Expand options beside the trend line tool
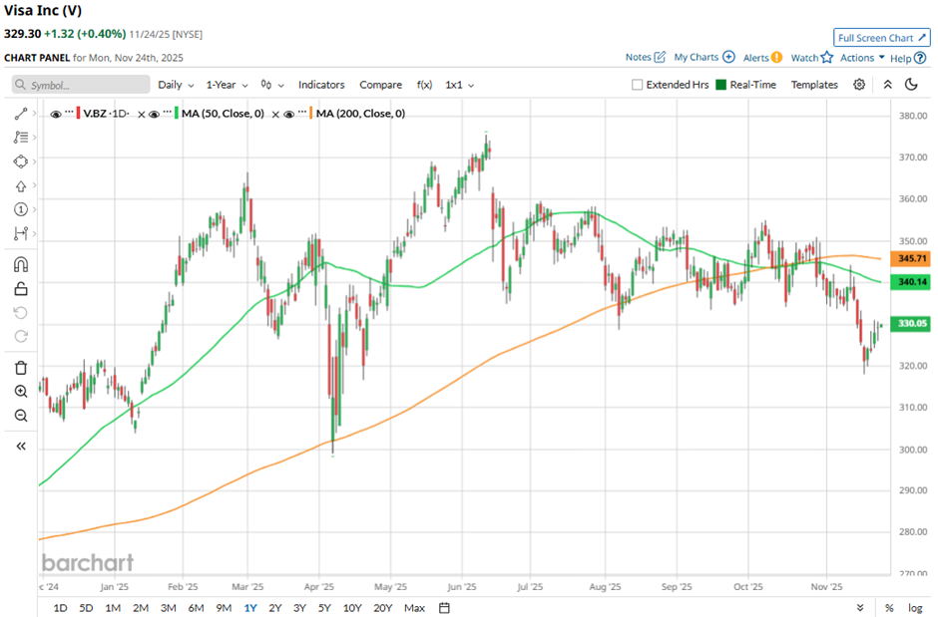The width and height of the screenshot is (938, 617). coord(34,114)
